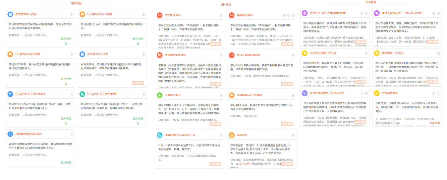Click the yellow 大鱼奖金竞逐 icon
447x180 pixels.
(377, 93)
